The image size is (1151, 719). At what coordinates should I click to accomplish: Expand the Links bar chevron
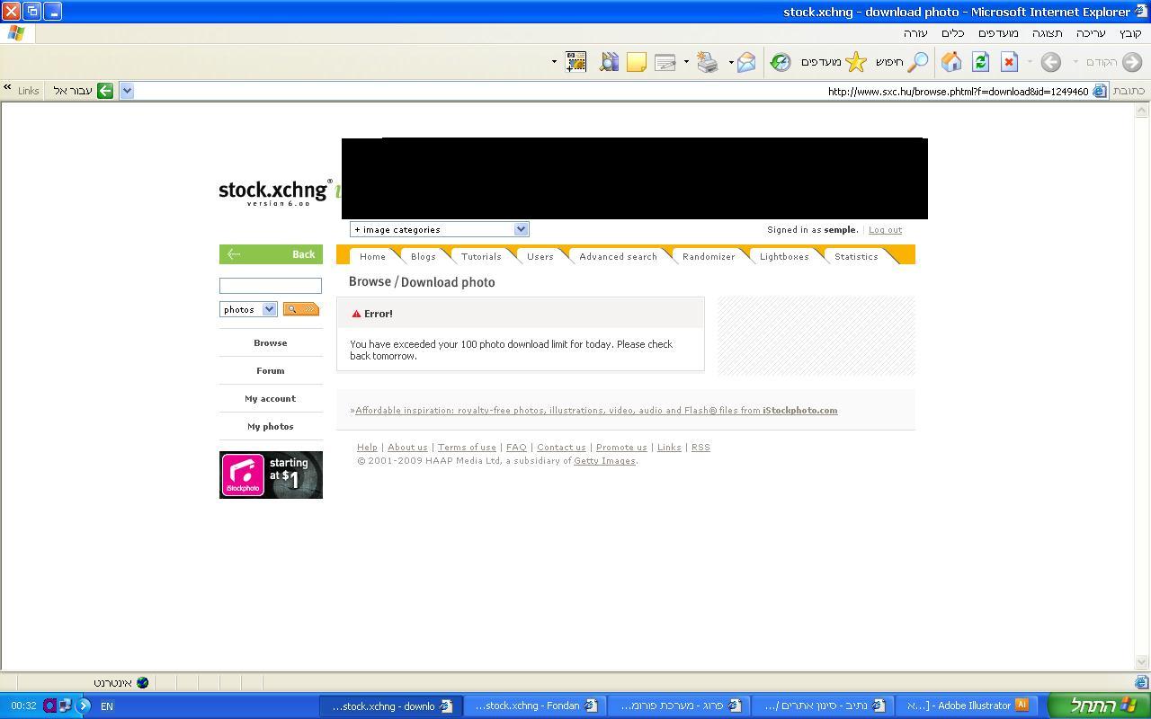click(7, 88)
